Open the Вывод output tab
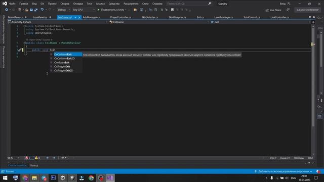The image size is (324, 182). point(34,165)
